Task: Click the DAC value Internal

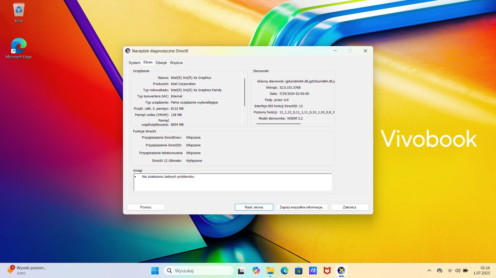Action: pyautogui.click(x=176, y=96)
